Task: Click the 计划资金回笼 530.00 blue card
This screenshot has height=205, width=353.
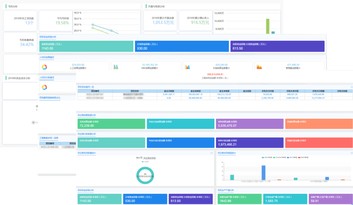Action: click(182, 46)
